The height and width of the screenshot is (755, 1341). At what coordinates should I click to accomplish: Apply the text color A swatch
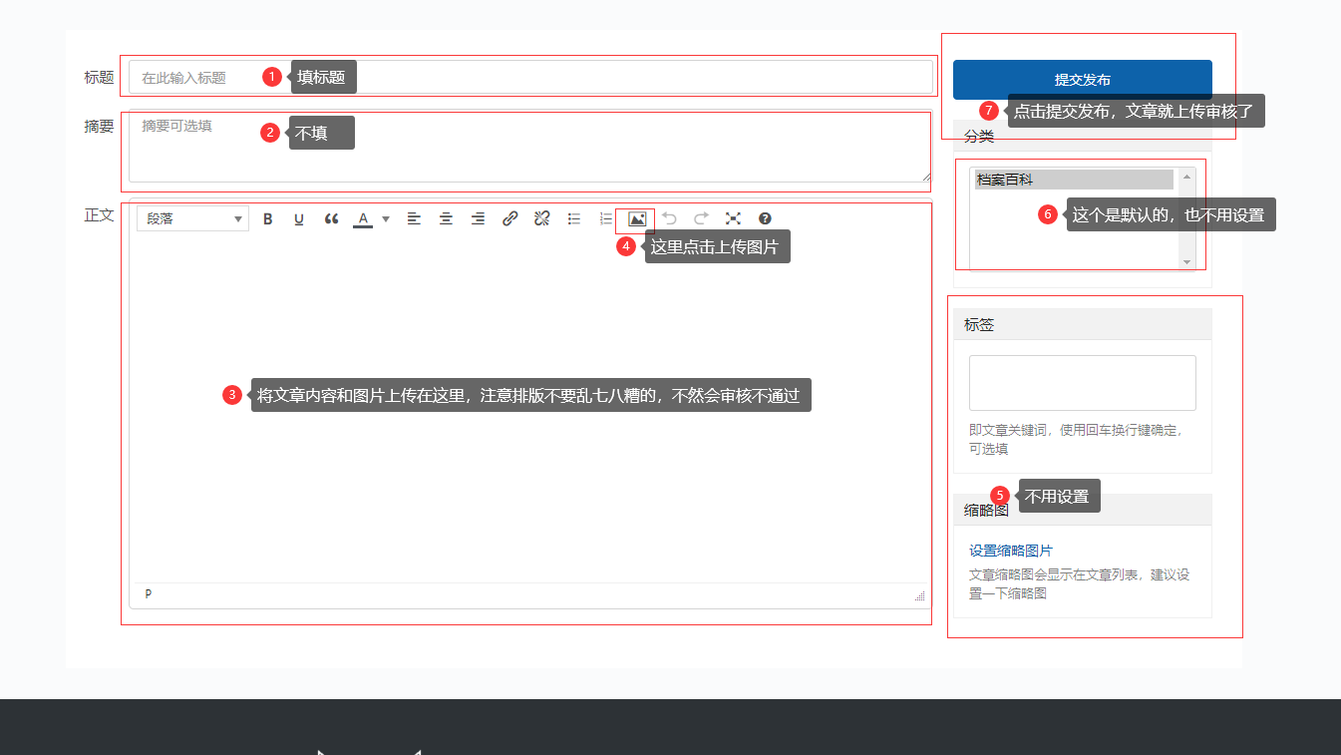(x=363, y=218)
